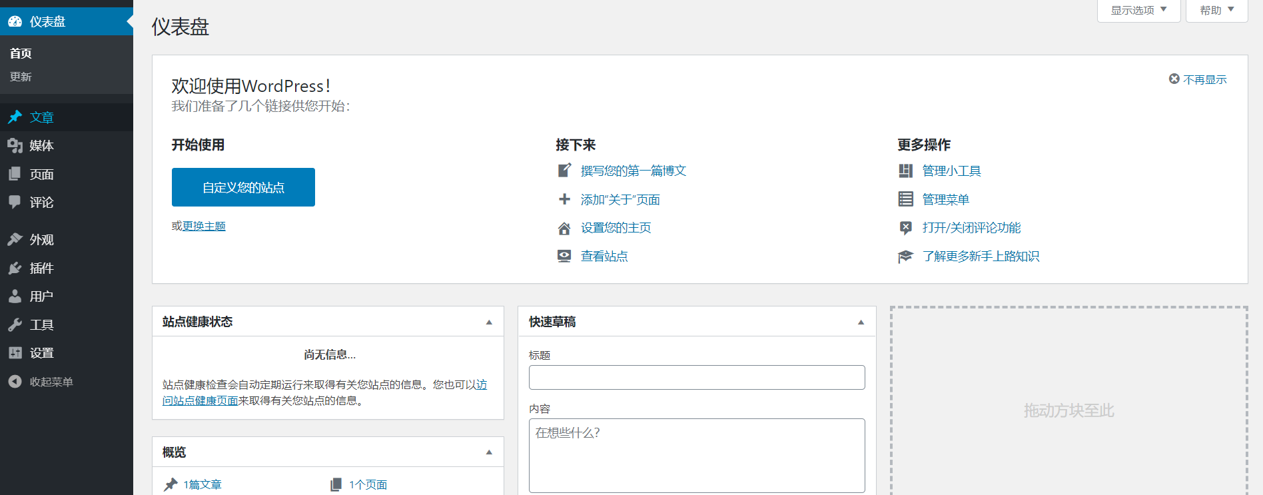This screenshot has width=1263, height=495.
Task: Open 打开/关闭评论功能 link
Action: coord(972,228)
